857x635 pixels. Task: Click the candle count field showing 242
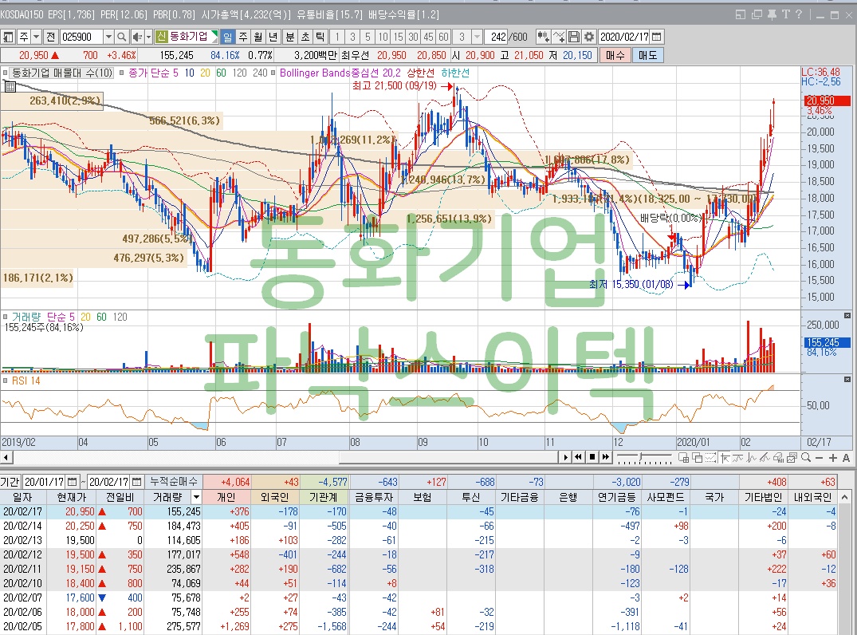pyautogui.click(x=497, y=37)
